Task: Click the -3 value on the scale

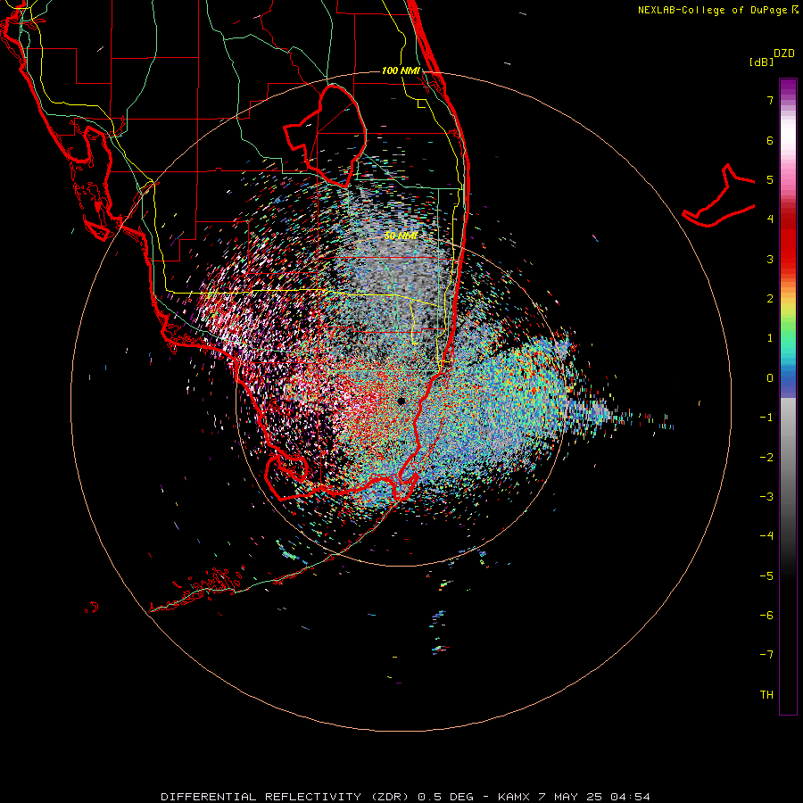Action: [x=766, y=497]
